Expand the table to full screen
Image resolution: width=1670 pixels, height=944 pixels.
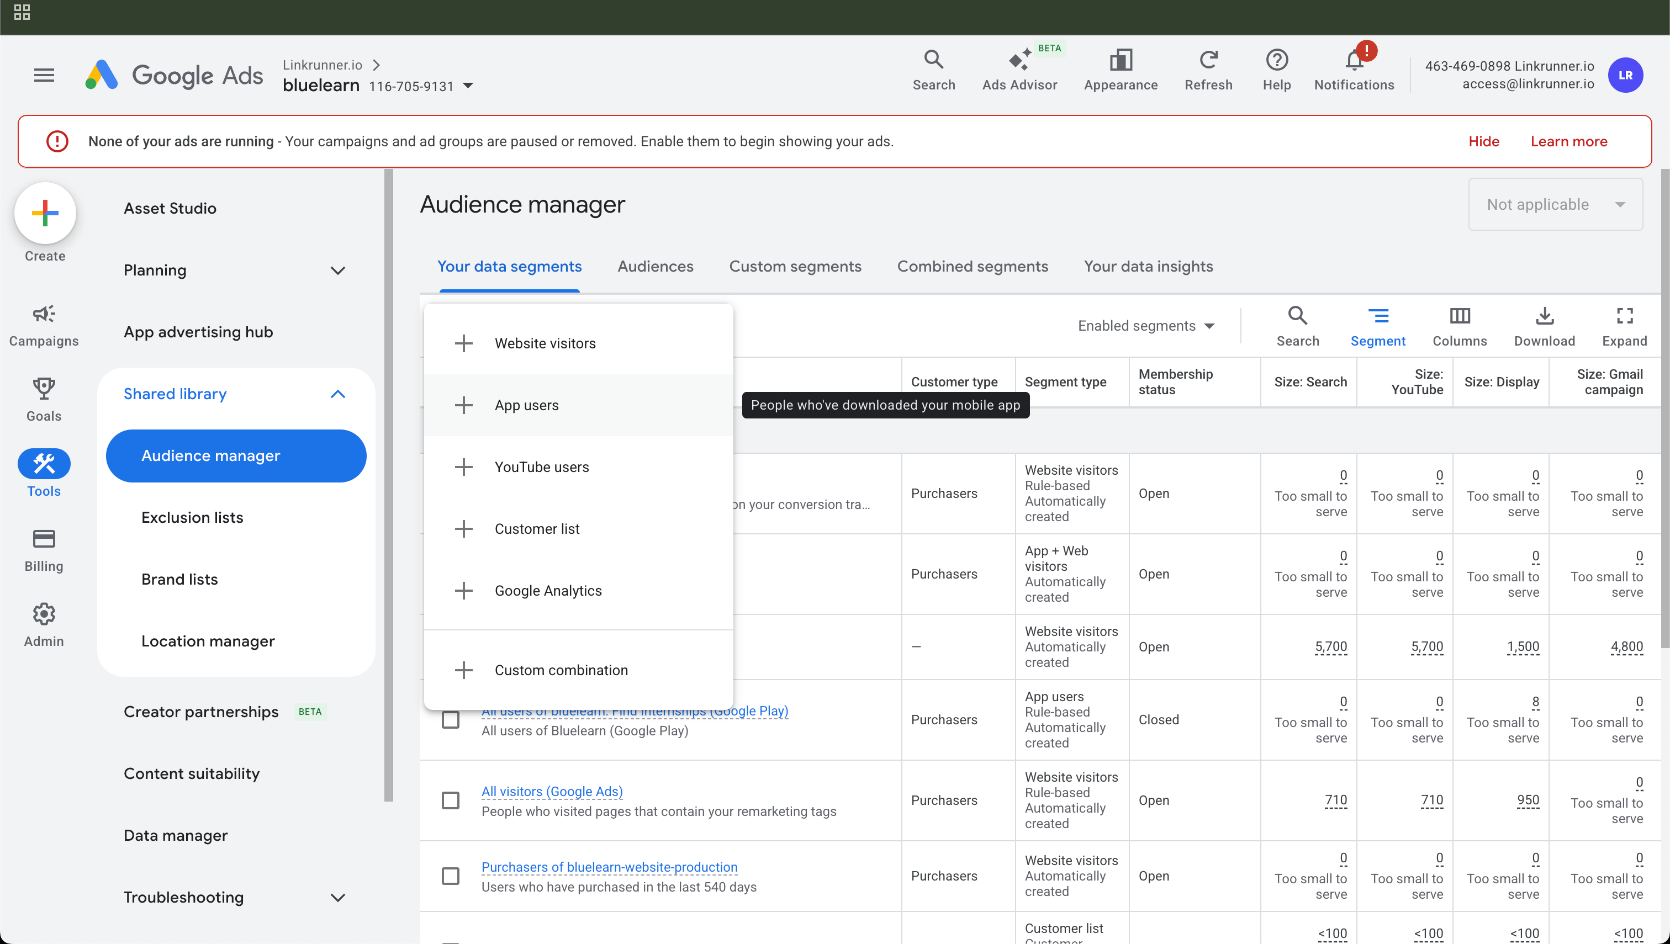pos(1624,326)
